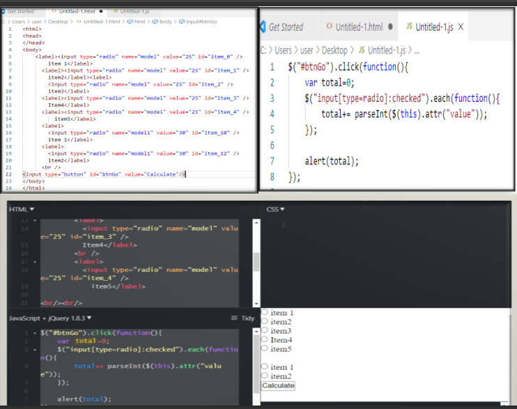Viewport: 517px width, 409px height.
Task: Fold the click function at JavaScript line 1
Action: click(35, 333)
